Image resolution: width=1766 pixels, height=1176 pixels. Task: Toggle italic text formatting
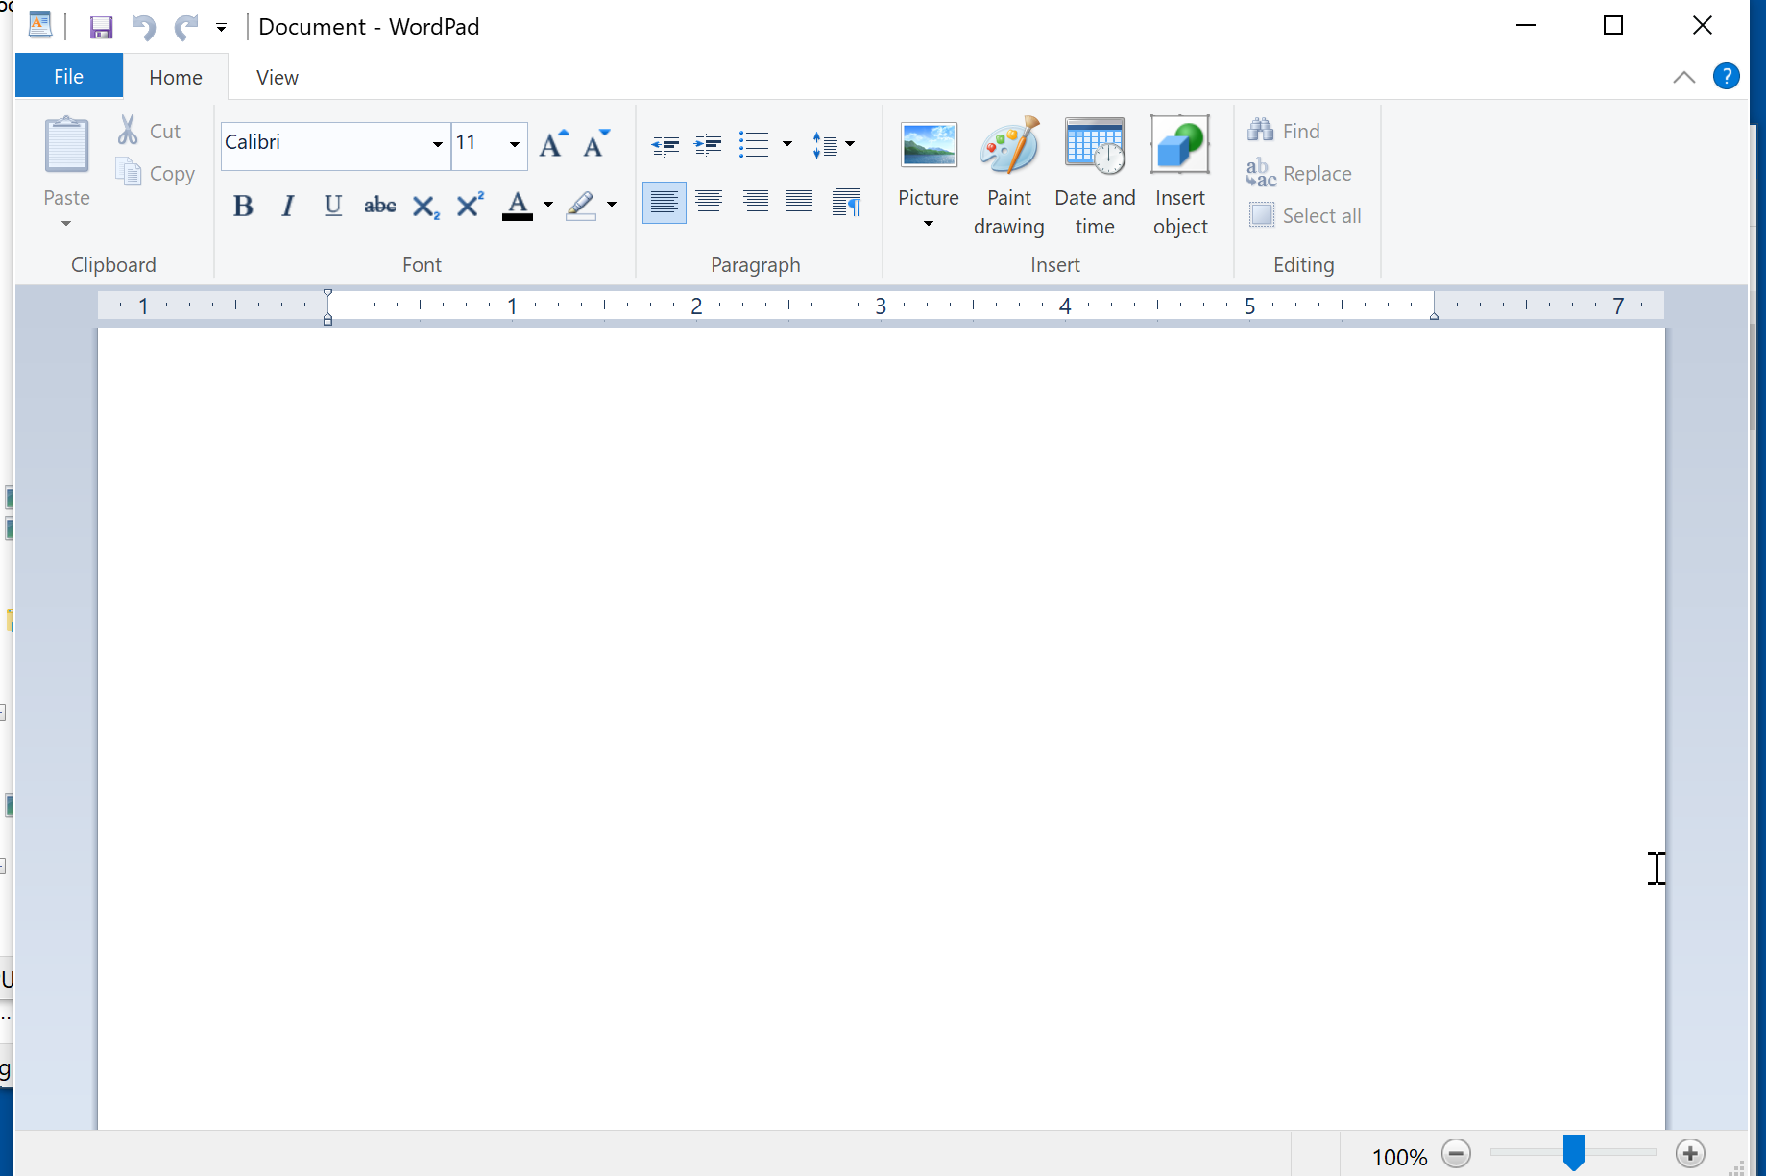[x=286, y=205]
